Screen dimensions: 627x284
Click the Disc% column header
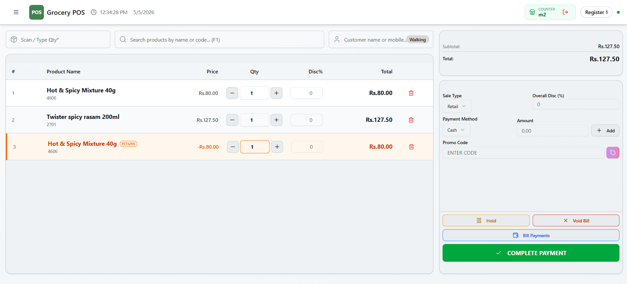pyautogui.click(x=315, y=71)
